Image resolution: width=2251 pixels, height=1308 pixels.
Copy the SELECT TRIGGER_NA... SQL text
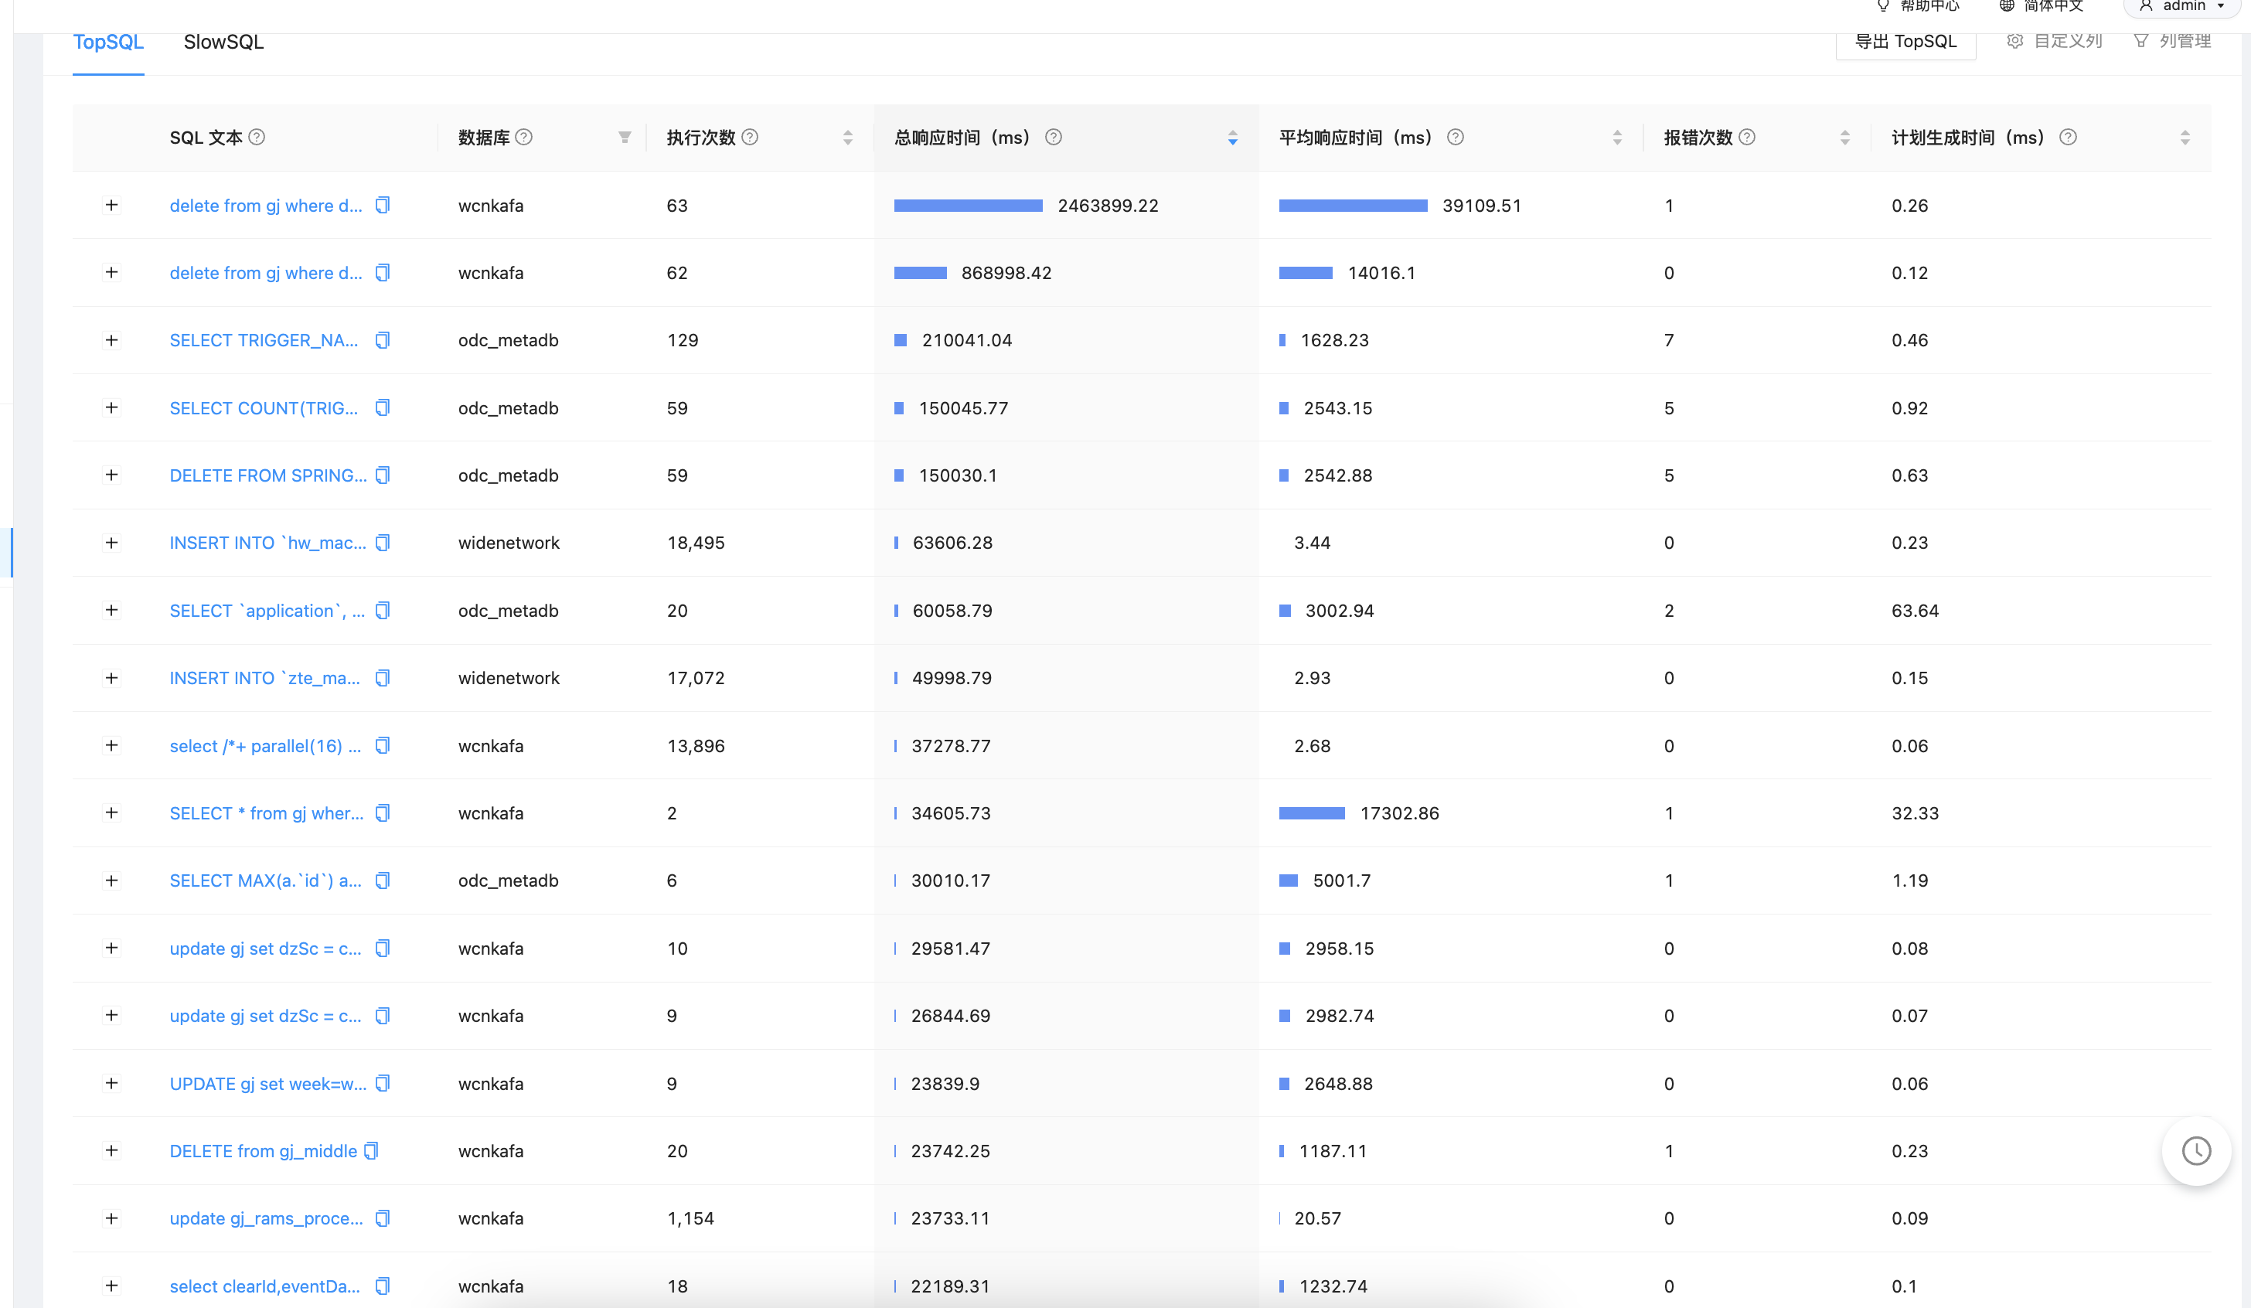tap(383, 340)
